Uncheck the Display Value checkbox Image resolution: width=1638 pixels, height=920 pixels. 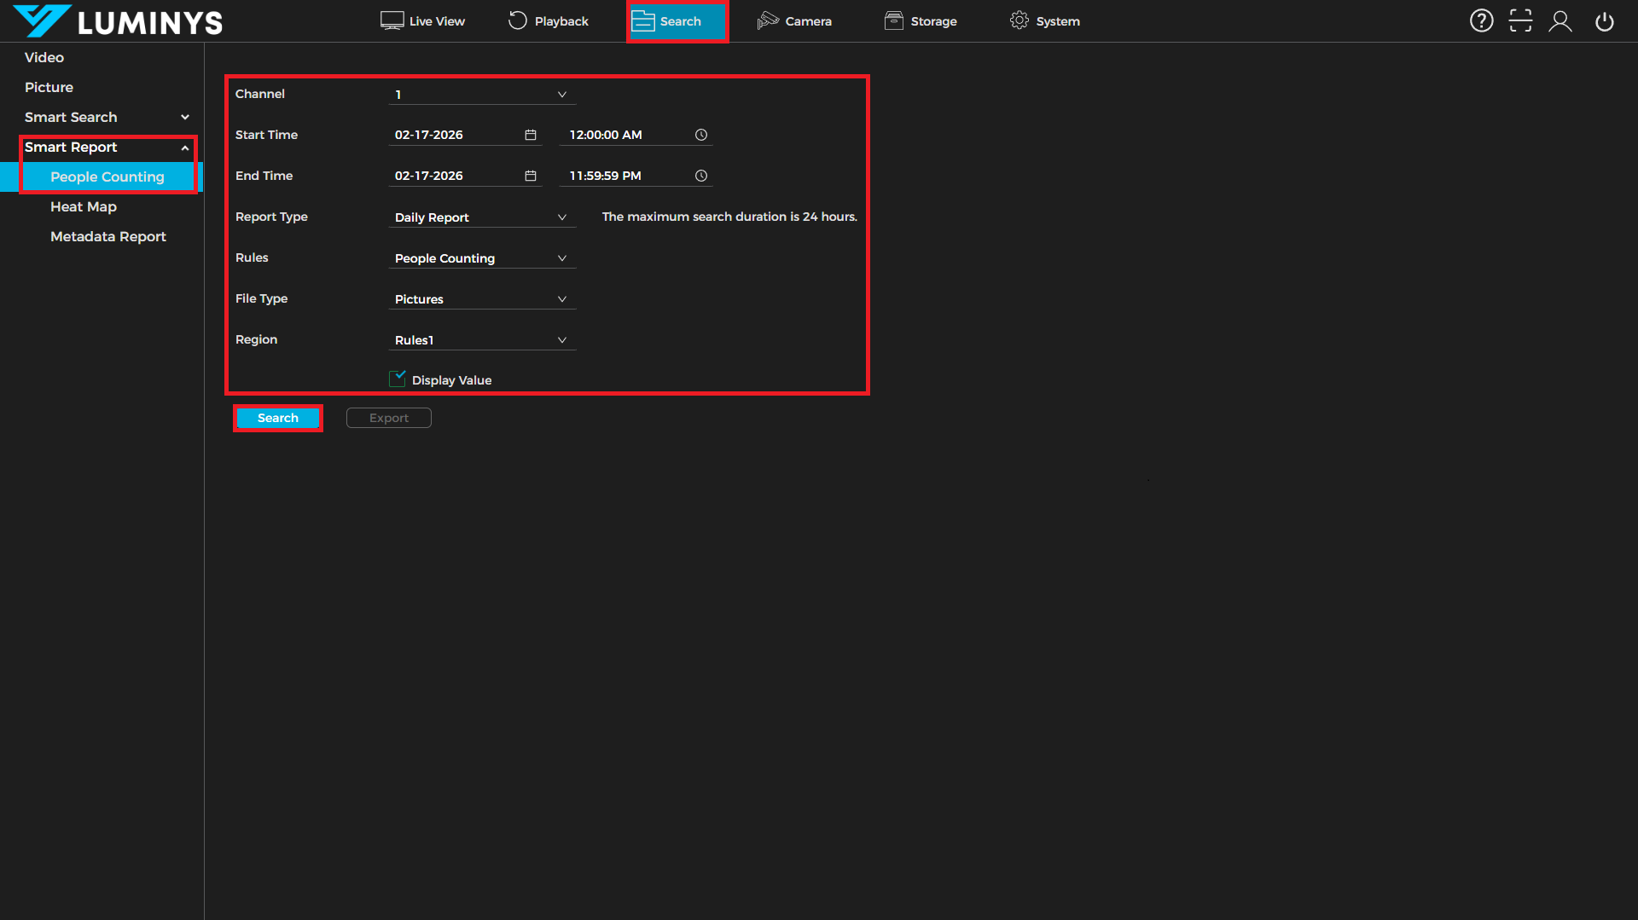pyautogui.click(x=397, y=379)
